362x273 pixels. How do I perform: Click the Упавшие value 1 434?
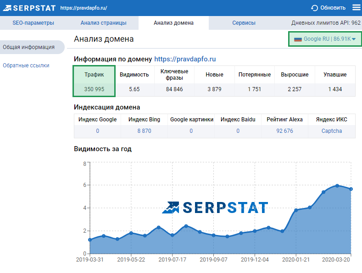[335, 89]
